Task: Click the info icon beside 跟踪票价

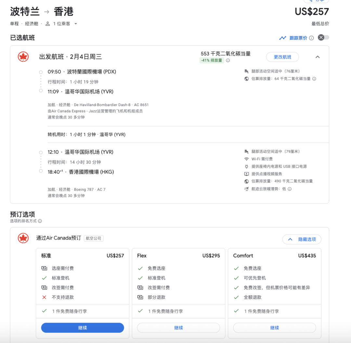Action: (x=311, y=38)
